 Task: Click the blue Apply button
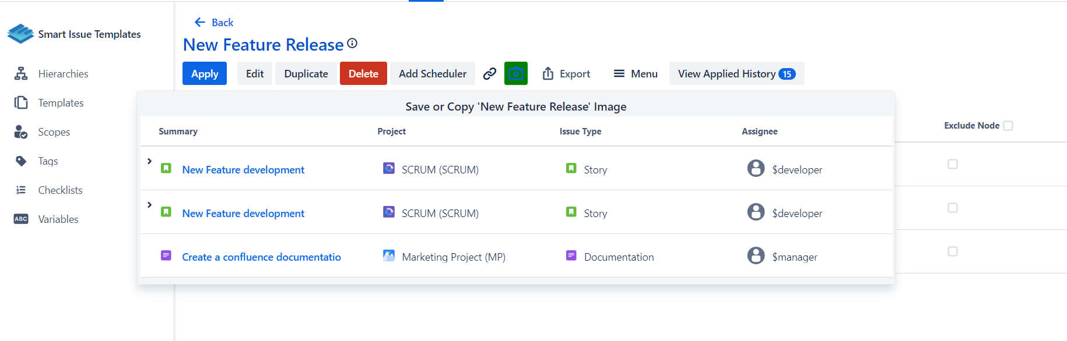point(205,74)
